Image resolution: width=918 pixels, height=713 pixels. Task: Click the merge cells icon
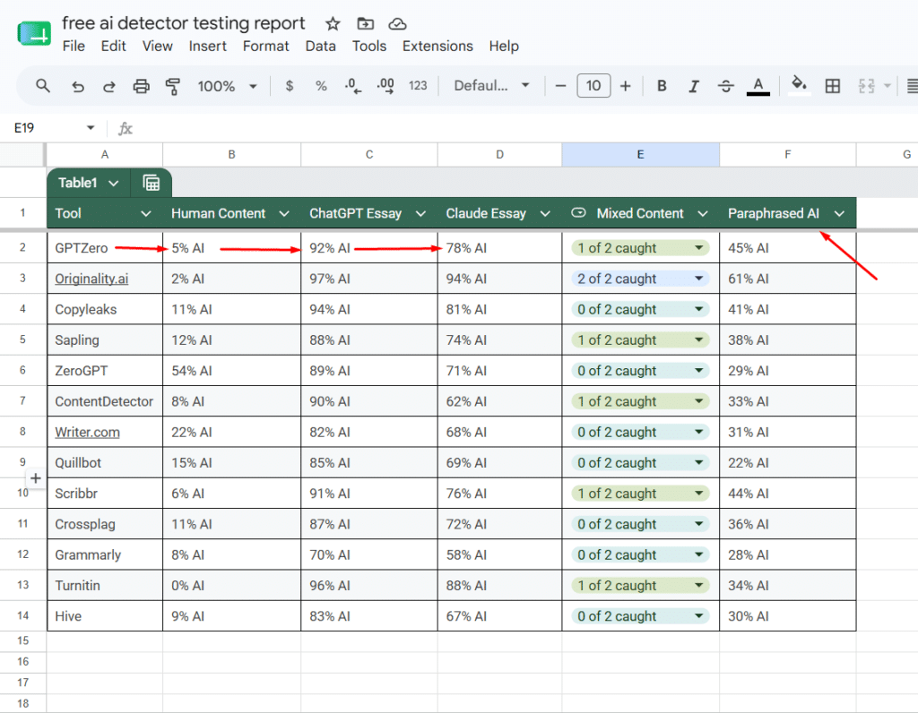(x=867, y=86)
